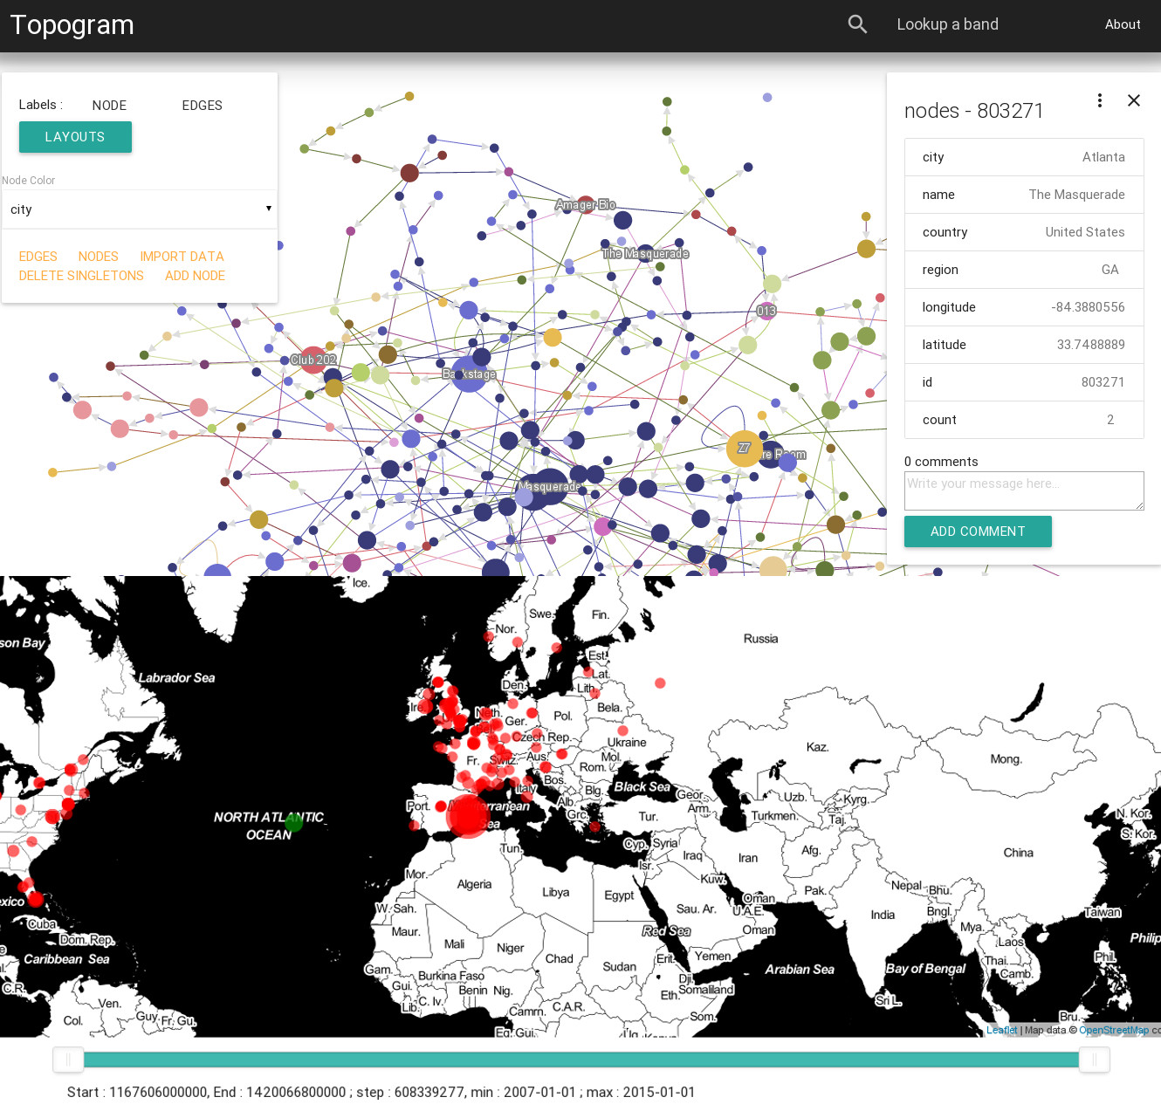The height and width of the screenshot is (1111, 1161).
Task: Select the Backstage node in the network
Action: click(x=469, y=374)
